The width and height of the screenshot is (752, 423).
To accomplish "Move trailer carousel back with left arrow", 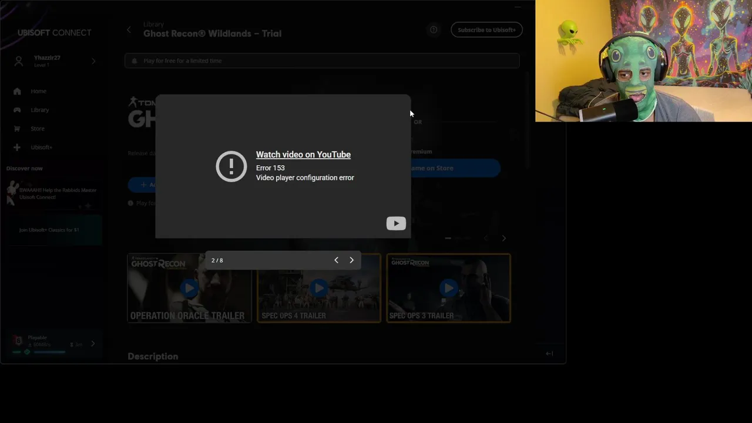I will point(486,238).
